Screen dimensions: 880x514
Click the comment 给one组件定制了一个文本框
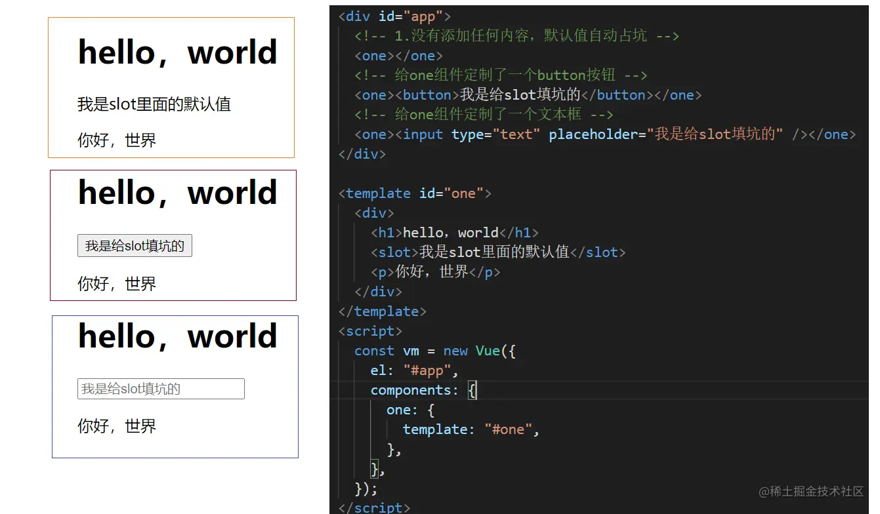click(x=484, y=115)
